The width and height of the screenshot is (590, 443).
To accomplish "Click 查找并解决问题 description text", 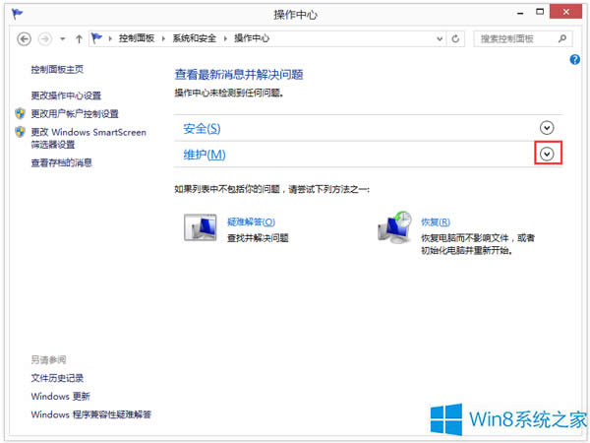I will [x=258, y=238].
